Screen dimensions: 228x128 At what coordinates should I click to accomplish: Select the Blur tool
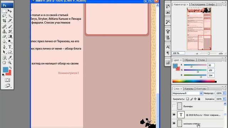pos(4,41)
